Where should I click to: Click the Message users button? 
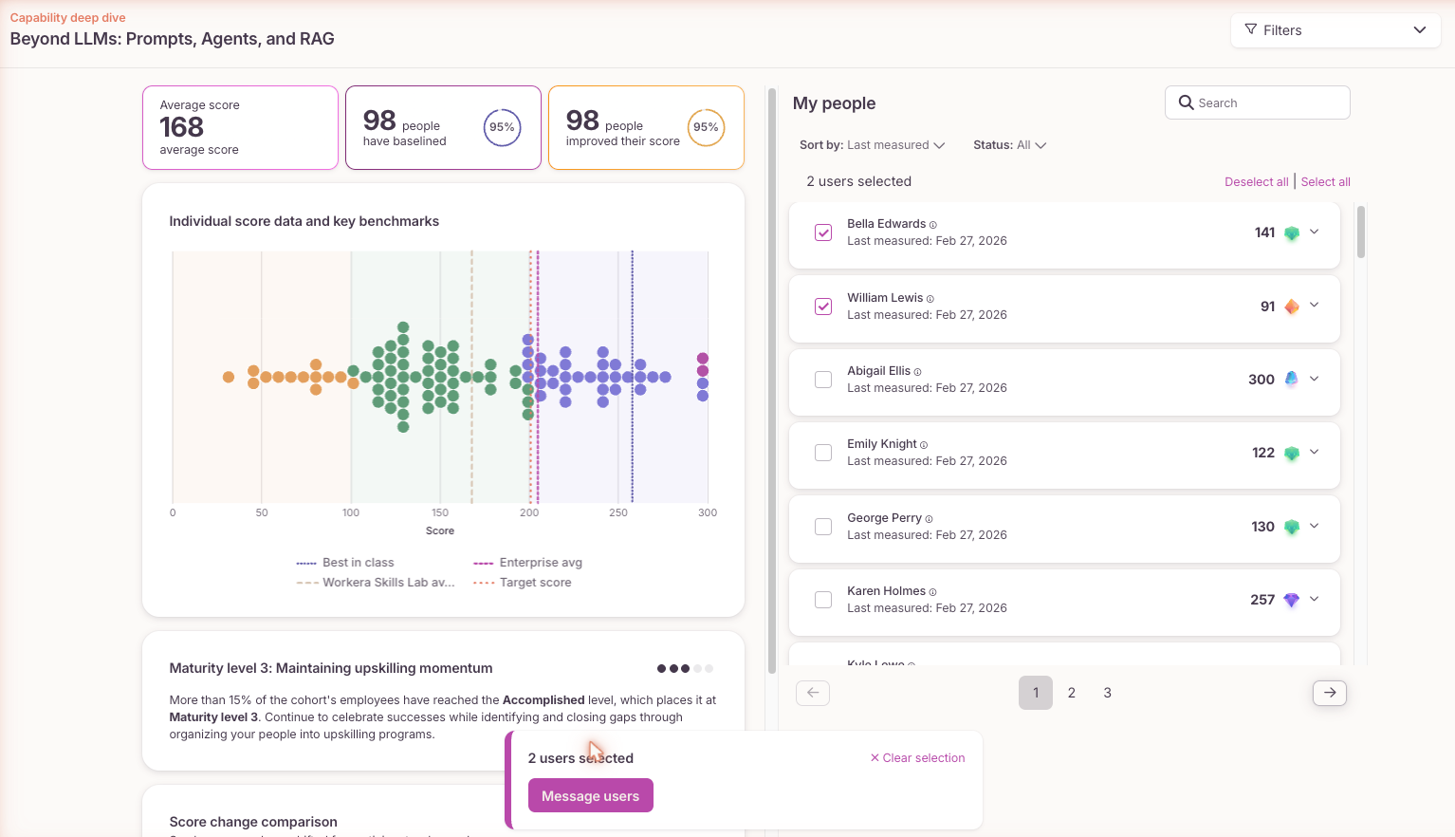click(590, 796)
